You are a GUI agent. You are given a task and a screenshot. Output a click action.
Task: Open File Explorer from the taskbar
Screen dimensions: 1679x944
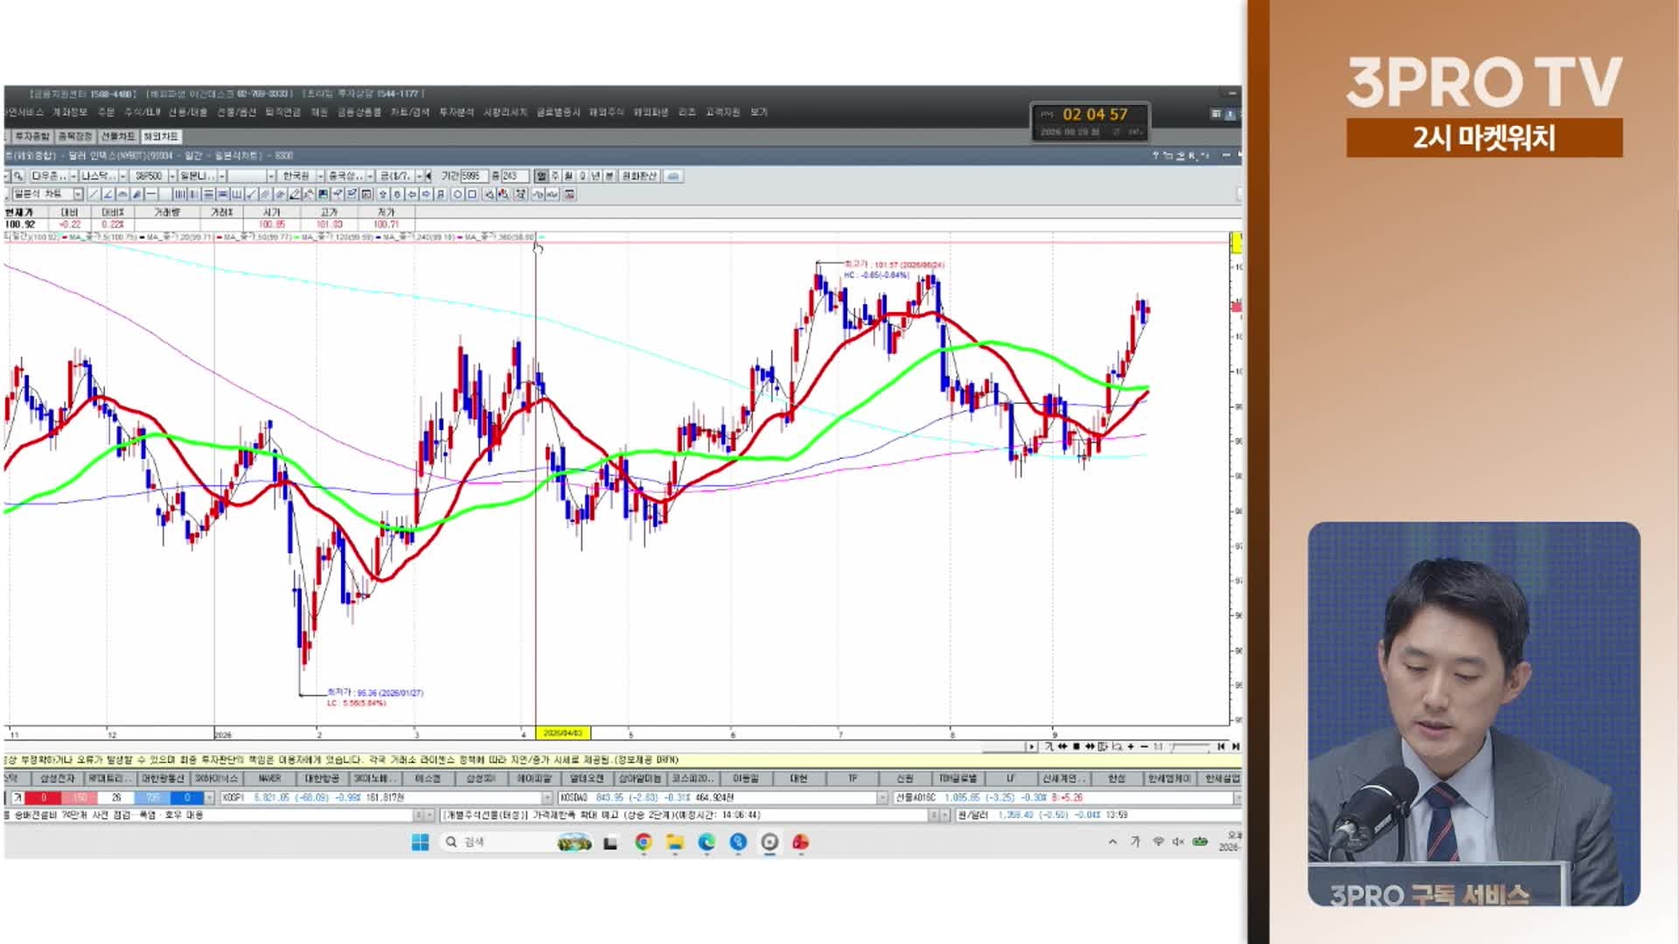pos(674,842)
